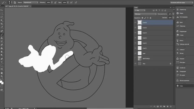Toggle pressure-for-opacity icon in options bar

pyautogui.click(x=55, y=2)
